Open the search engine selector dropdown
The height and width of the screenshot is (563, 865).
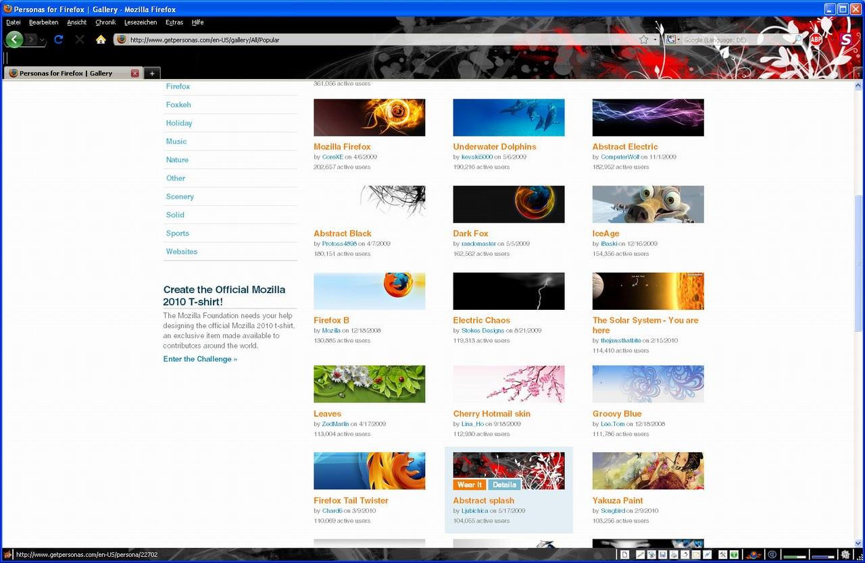[672, 40]
